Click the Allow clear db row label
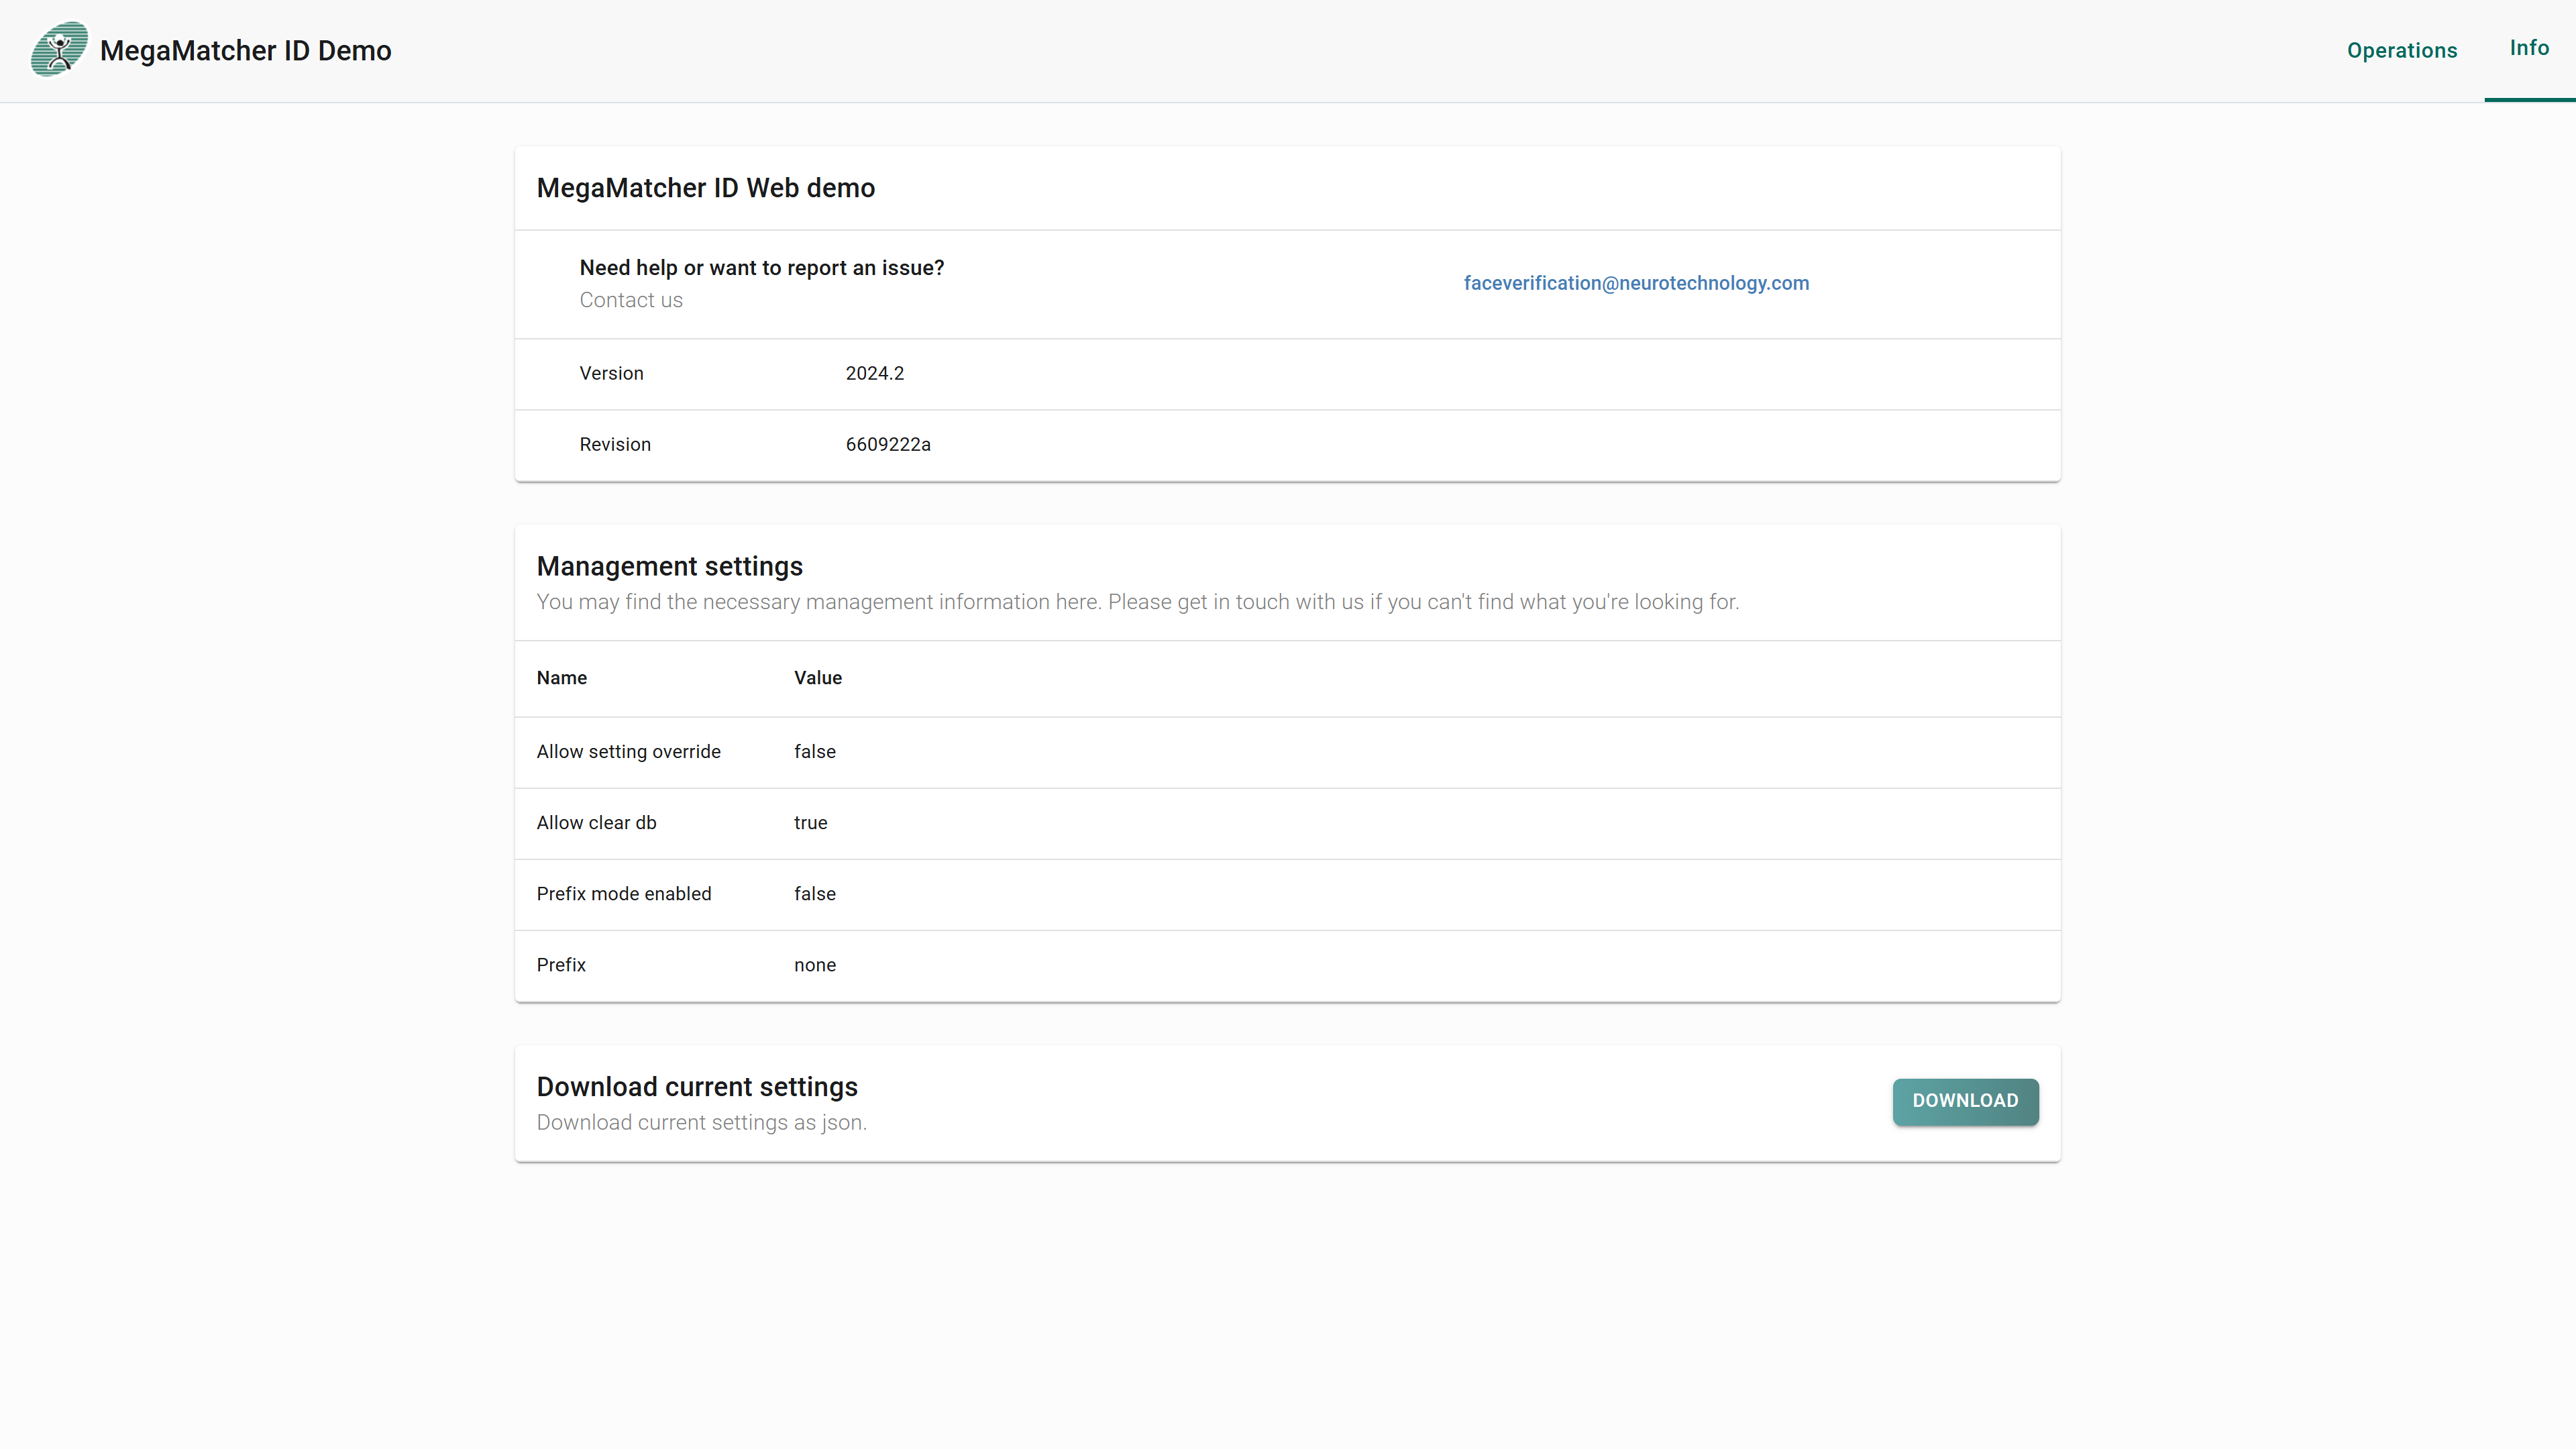2576x1449 pixels. tap(597, 823)
